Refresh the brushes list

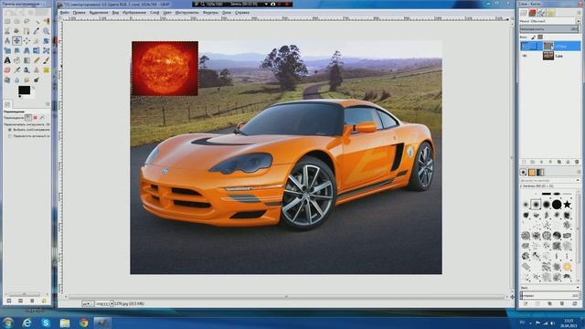click(575, 303)
